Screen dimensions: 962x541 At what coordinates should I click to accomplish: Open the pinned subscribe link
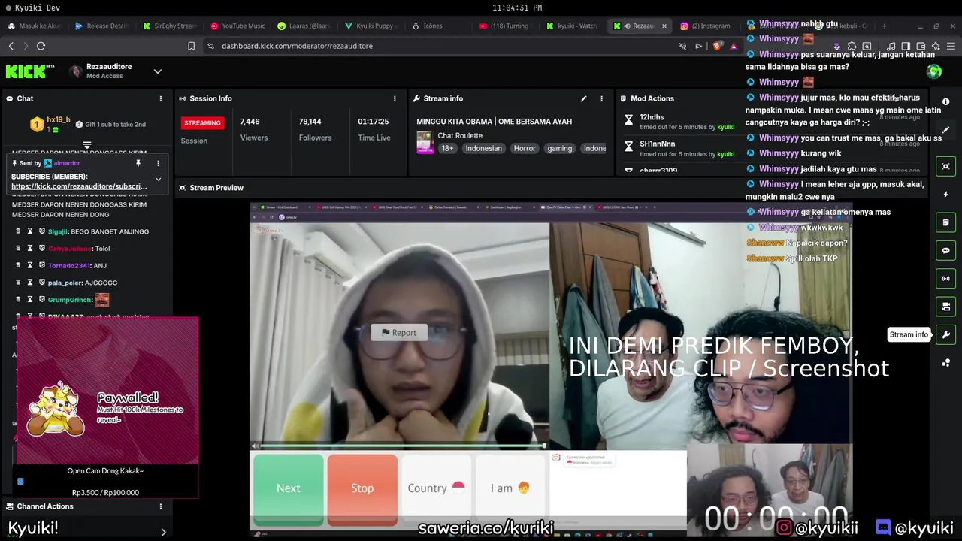[x=79, y=186]
